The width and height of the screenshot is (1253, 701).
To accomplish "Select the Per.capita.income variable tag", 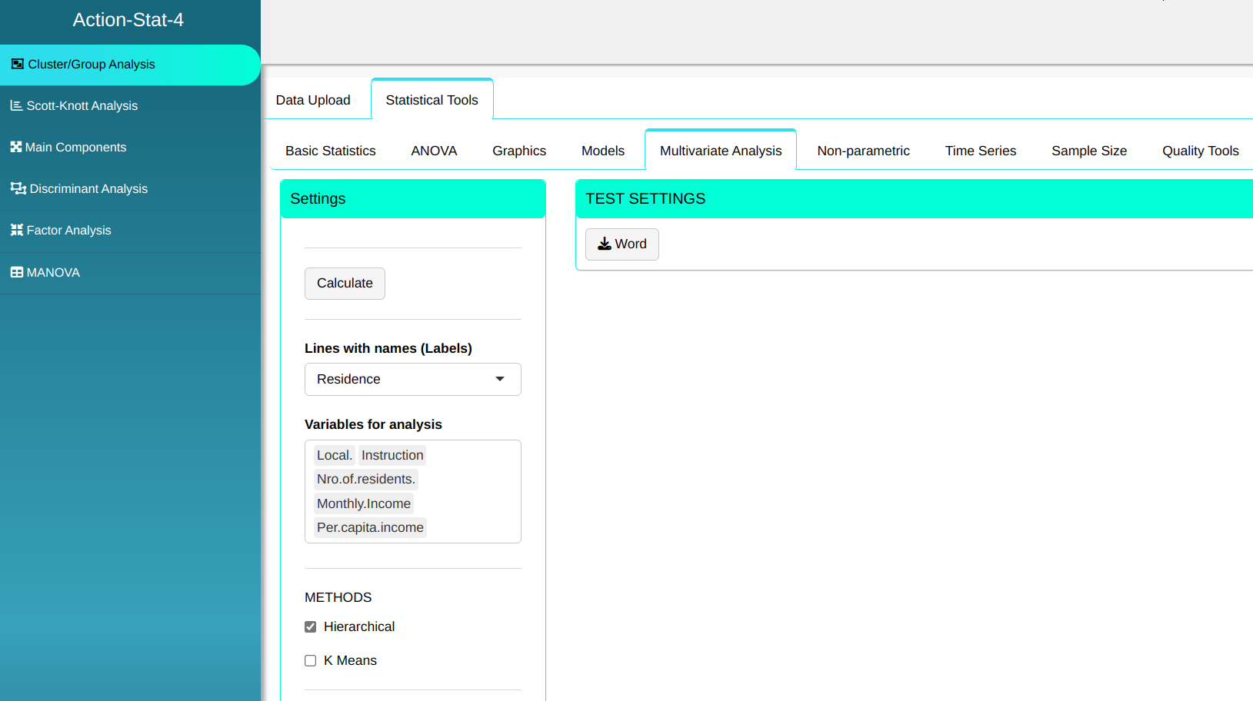I will click(x=370, y=528).
